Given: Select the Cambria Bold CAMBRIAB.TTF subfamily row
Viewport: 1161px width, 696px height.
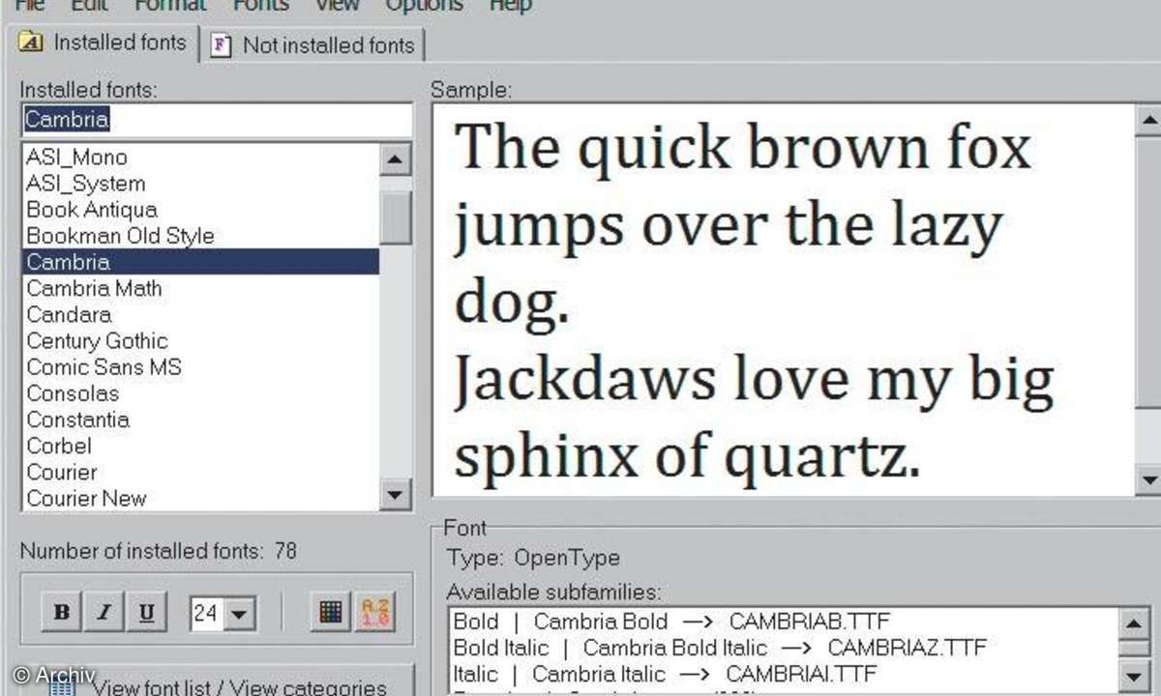Looking at the screenshot, I should (784, 622).
